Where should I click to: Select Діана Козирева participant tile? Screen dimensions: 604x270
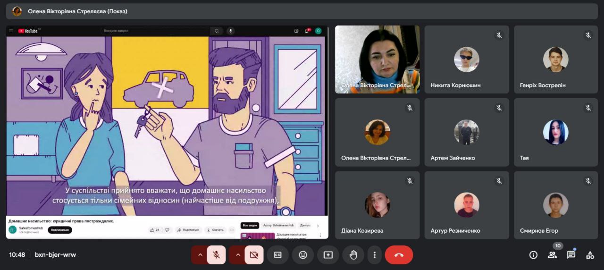(x=377, y=205)
